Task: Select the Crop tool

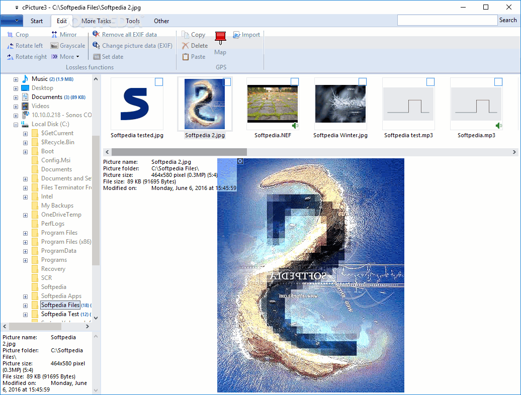Action: coord(18,35)
